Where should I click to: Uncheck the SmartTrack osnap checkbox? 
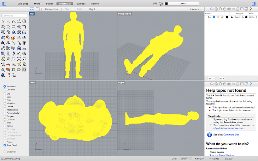(5, 145)
